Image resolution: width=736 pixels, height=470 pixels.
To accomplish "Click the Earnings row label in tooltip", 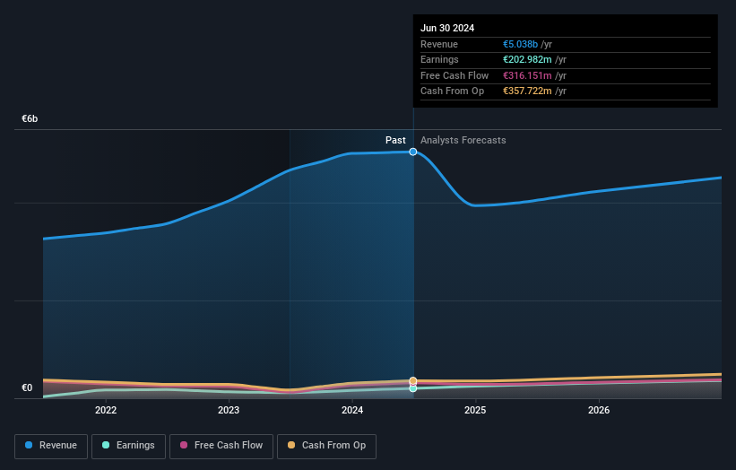I will tap(439, 59).
